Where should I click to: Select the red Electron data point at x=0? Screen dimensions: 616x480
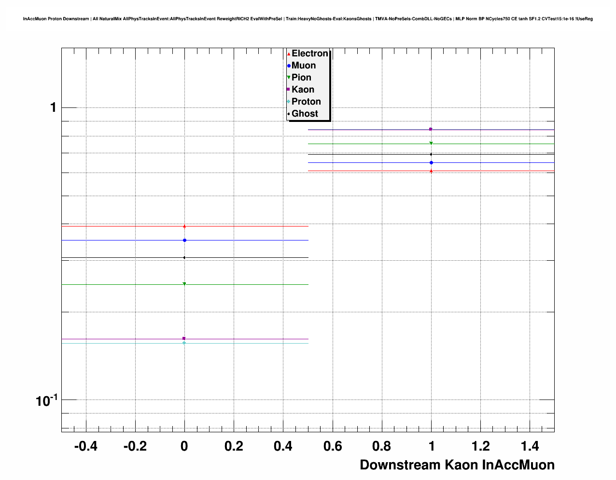[184, 226]
